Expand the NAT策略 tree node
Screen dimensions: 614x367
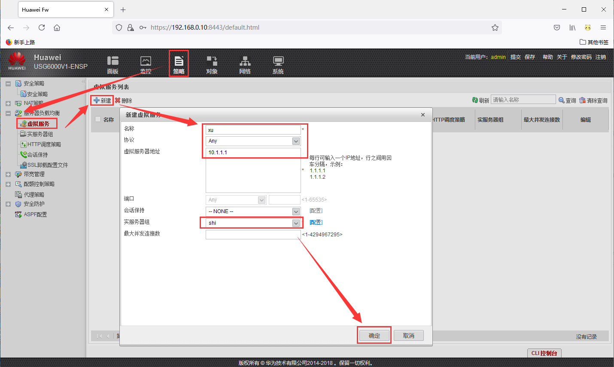pyautogui.click(x=7, y=103)
